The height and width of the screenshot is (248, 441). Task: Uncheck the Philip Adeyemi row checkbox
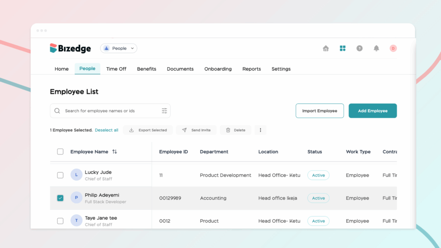pyautogui.click(x=60, y=198)
